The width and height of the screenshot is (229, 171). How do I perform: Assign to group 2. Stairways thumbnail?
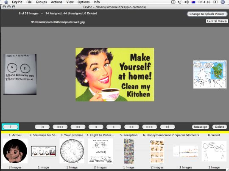click(x=43, y=151)
